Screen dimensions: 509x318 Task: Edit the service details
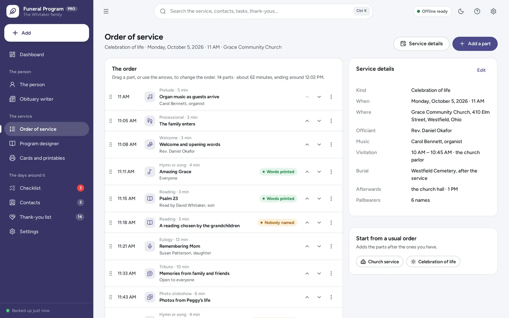481,70
